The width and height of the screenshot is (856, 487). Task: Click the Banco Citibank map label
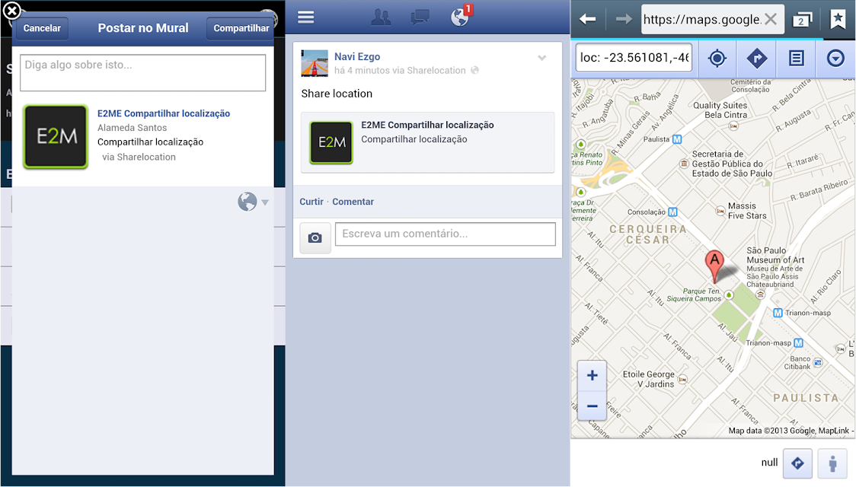(797, 363)
